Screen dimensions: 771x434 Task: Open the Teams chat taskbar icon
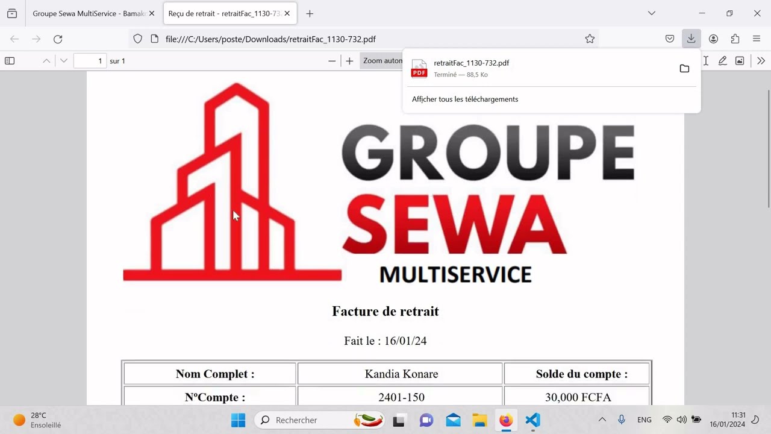click(426, 420)
